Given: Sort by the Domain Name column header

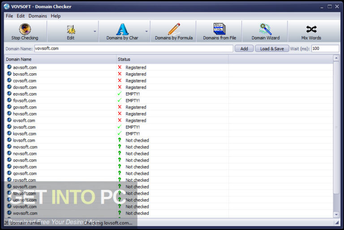Looking at the screenshot, I should 60,59.
